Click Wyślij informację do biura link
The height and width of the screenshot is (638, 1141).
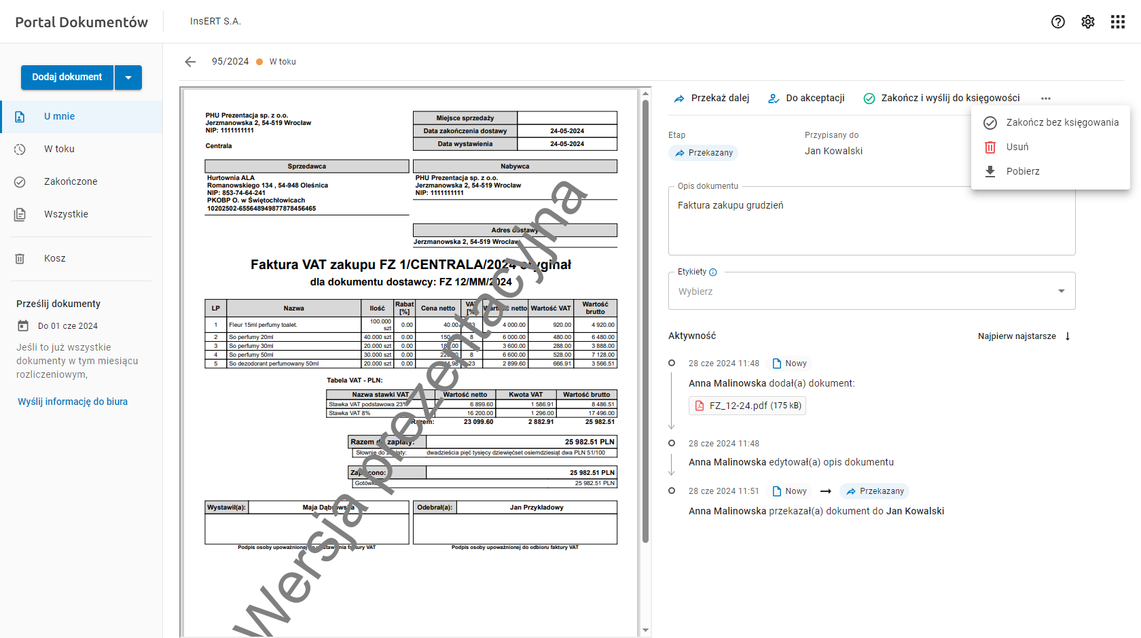(73, 402)
